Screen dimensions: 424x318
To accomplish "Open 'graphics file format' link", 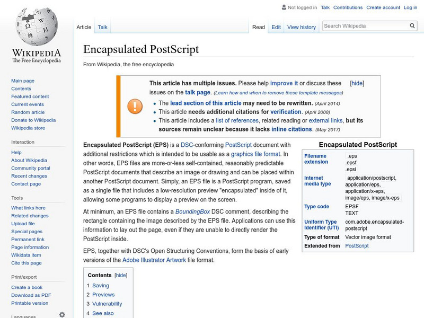I will (255, 154).
